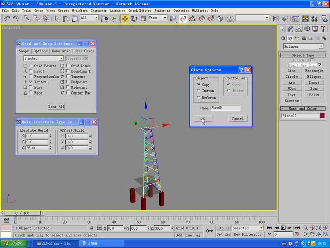Enable Face snap checkbox
The image size is (330, 248).
point(31,92)
